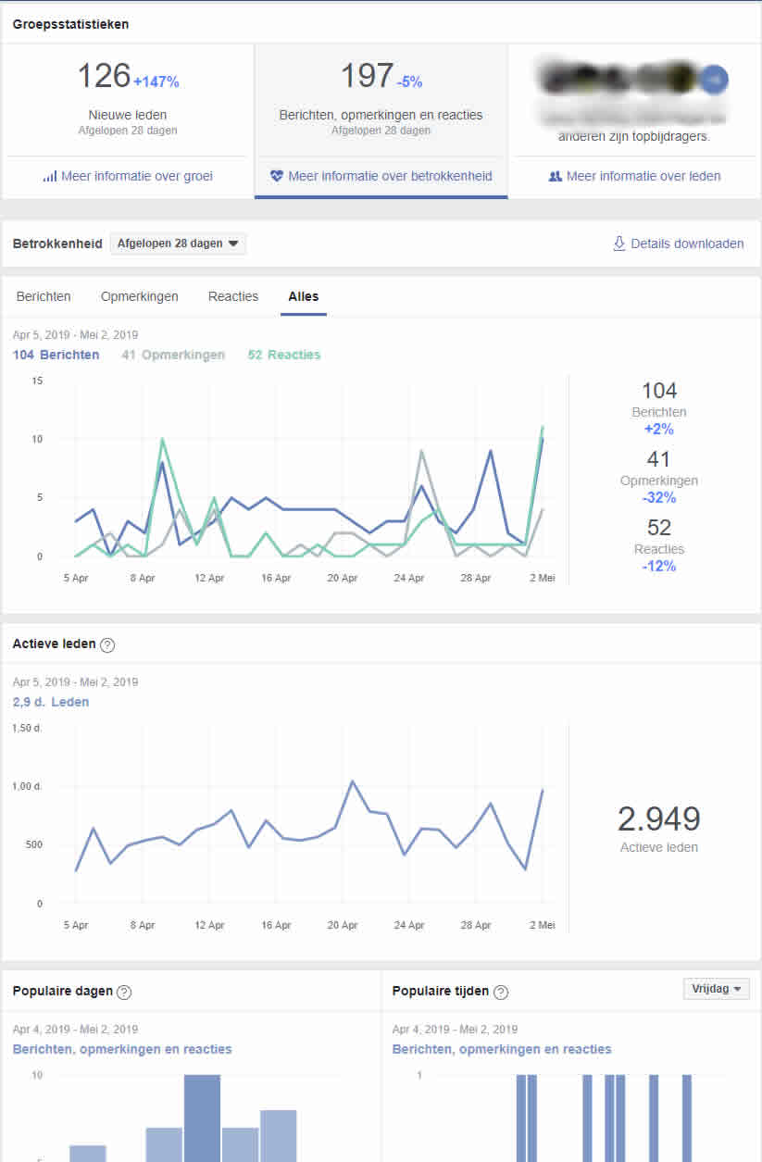Click the blue badge on blurred contributor card
Screen dimensions: 762x1162
pyautogui.click(x=714, y=80)
